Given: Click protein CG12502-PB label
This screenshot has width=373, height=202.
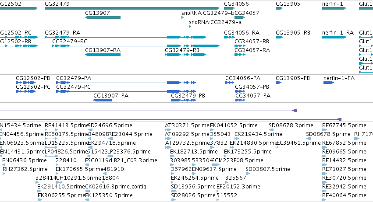Looking at the screenshot, I should (x=33, y=78).
